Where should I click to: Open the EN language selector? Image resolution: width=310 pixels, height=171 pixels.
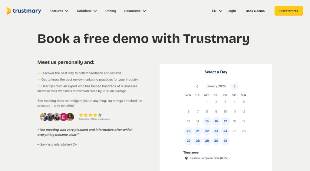[x=217, y=11]
